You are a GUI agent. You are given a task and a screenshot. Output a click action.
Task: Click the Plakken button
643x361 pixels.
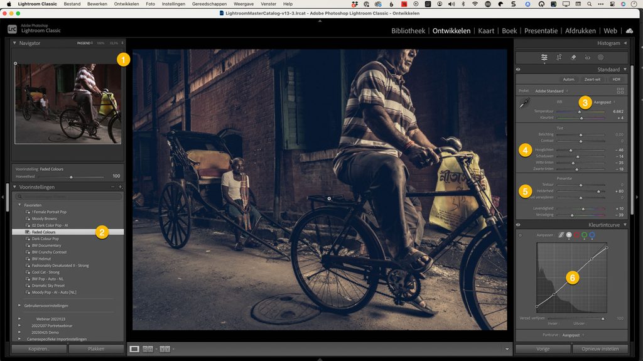click(x=96, y=349)
